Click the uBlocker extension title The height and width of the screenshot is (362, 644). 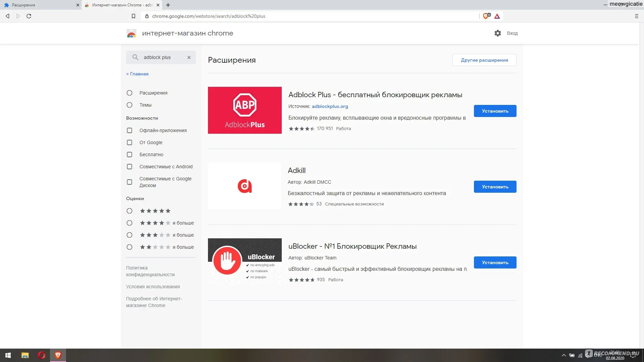pos(353,246)
